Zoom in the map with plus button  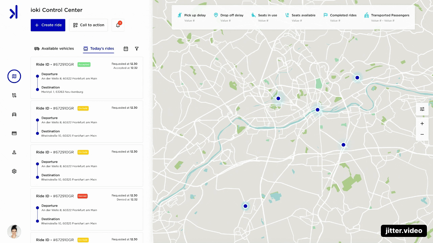tap(422, 124)
